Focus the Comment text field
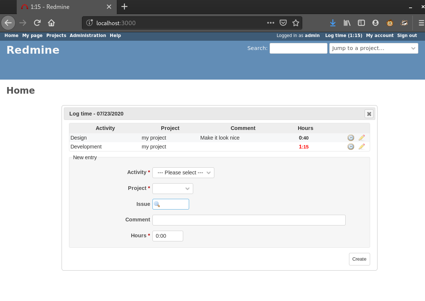This screenshot has height=301, width=425. click(249, 220)
